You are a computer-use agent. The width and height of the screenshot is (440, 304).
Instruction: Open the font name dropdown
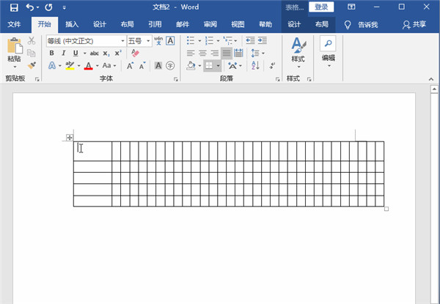click(x=122, y=41)
